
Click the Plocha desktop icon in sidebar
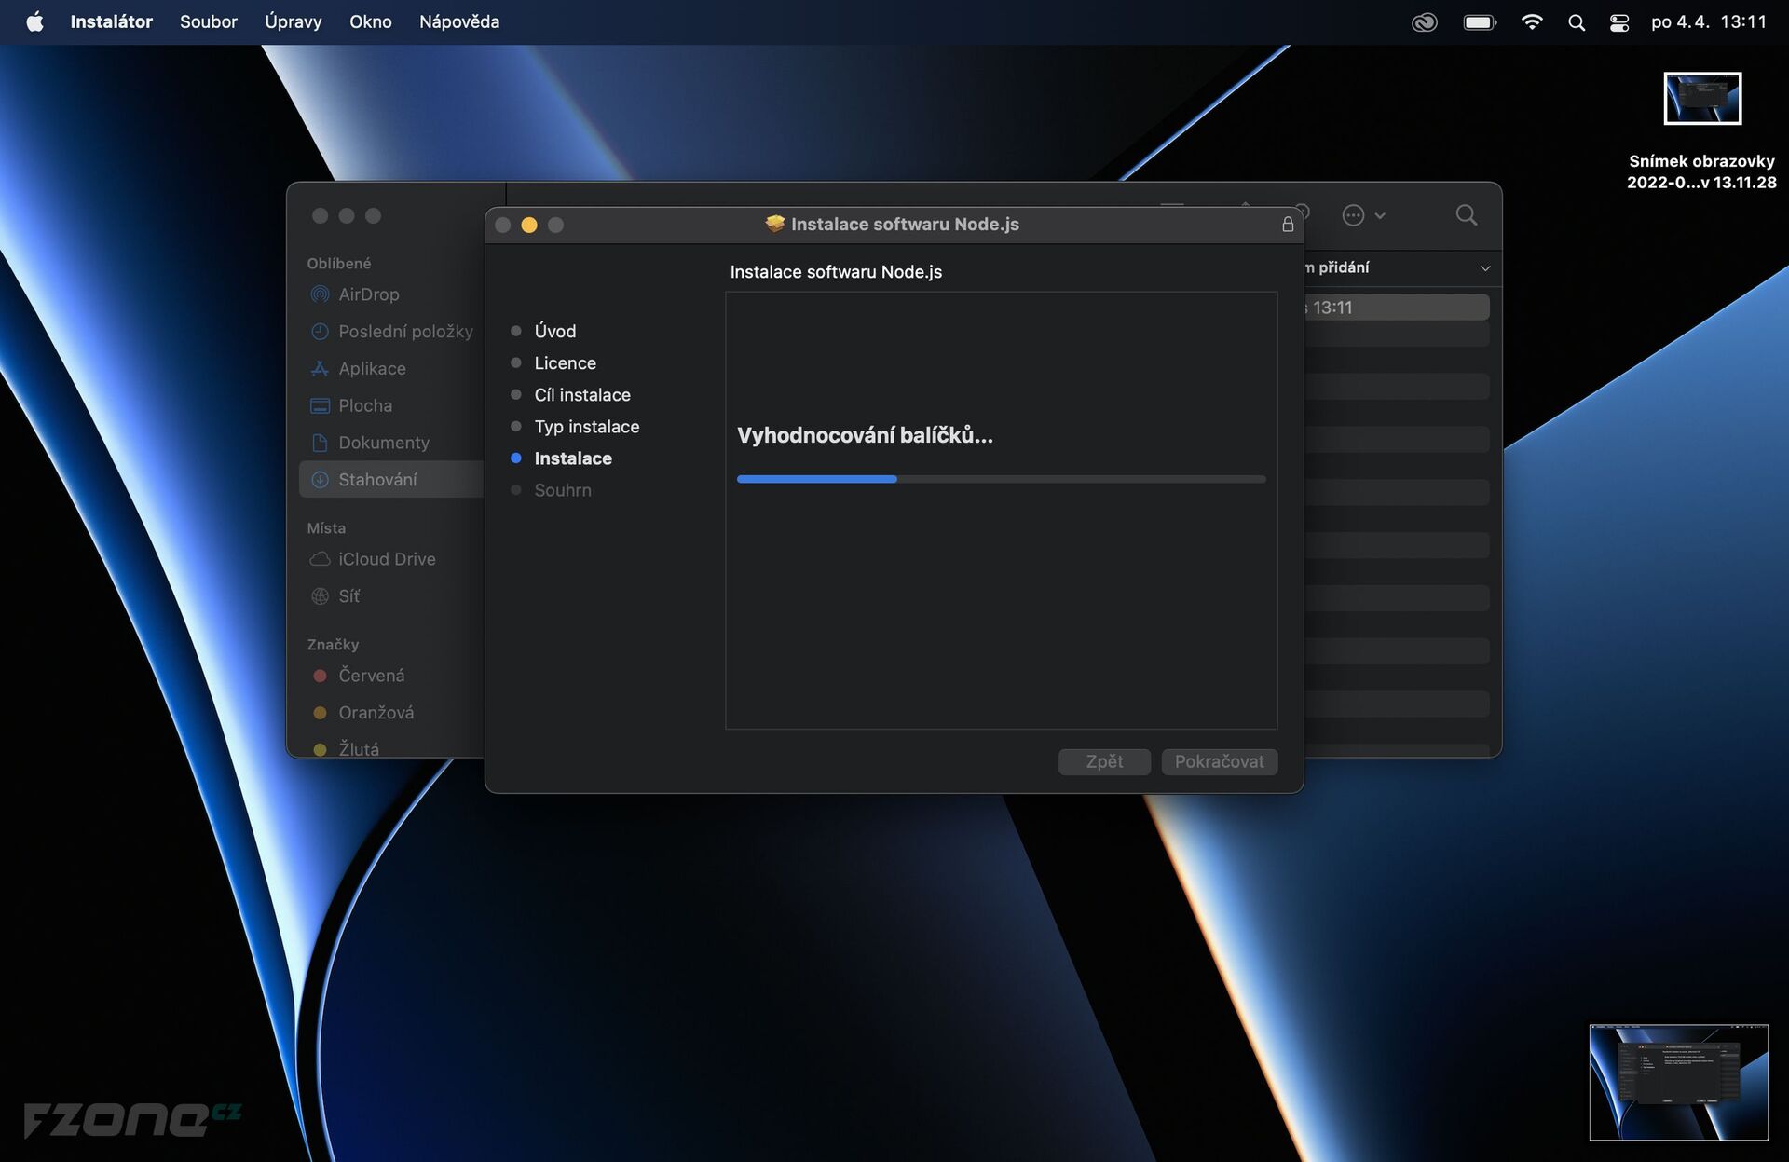(x=320, y=405)
